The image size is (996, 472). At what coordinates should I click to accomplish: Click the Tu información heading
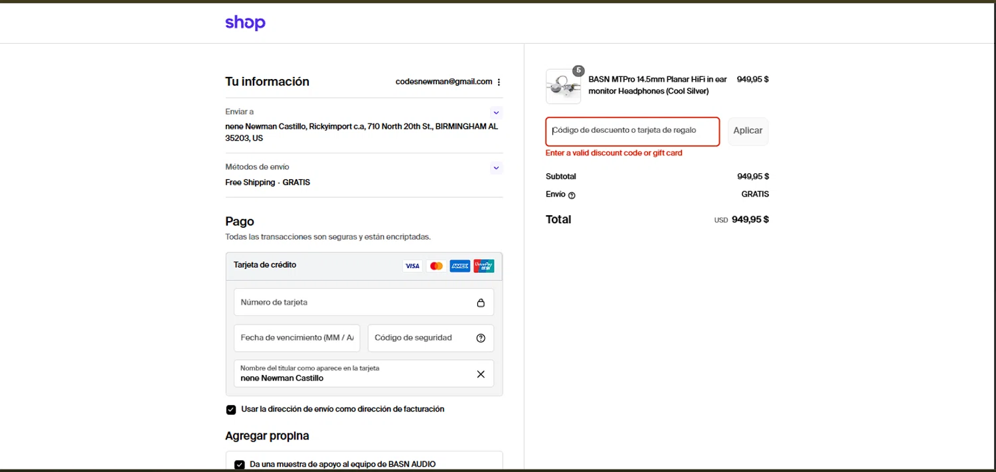[x=267, y=82]
